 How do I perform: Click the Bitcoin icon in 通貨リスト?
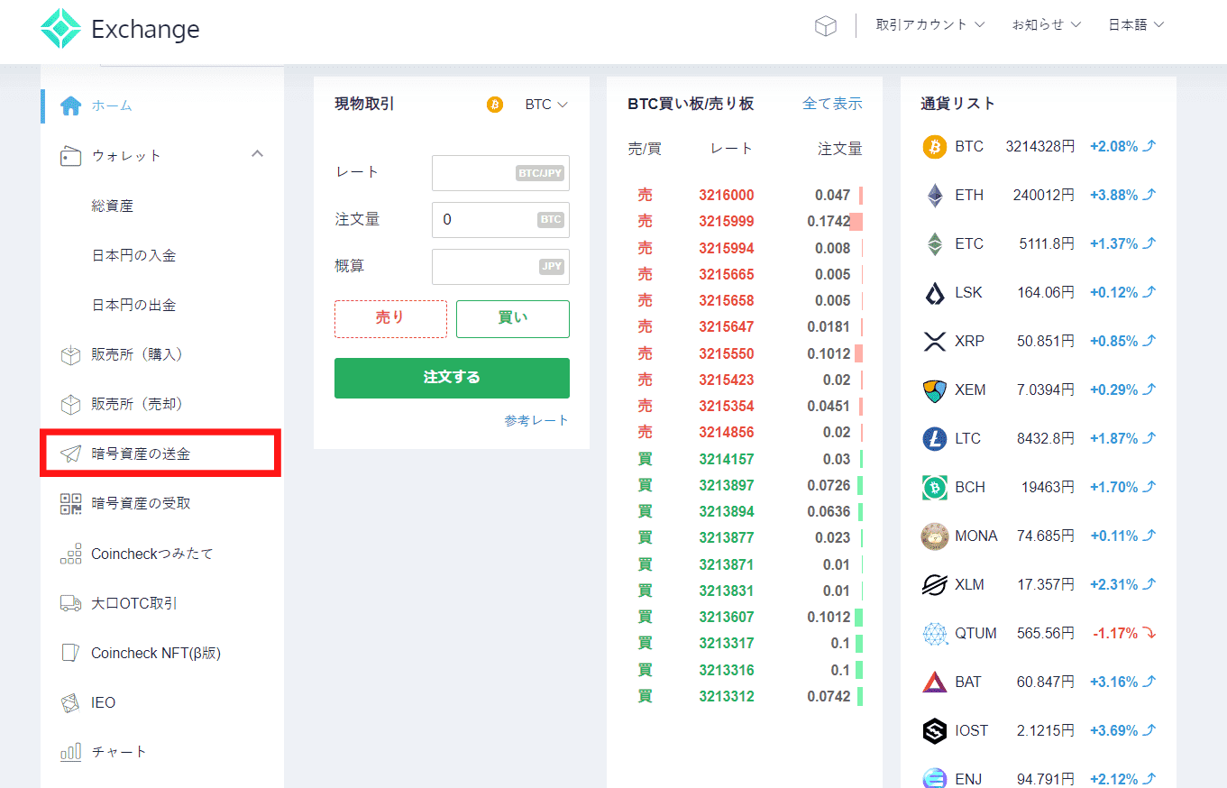click(x=935, y=146)
